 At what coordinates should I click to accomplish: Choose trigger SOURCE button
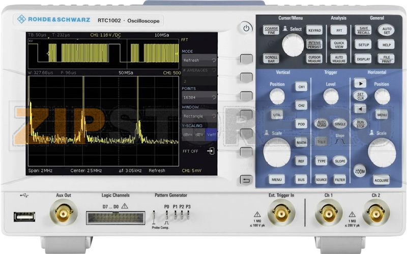coord(322,179)
